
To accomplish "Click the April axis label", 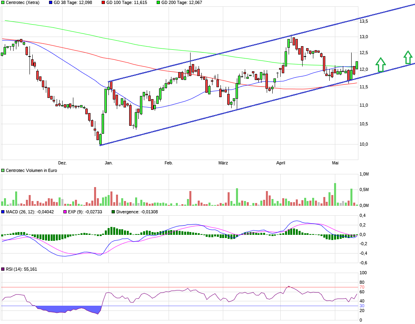I will point(281,163).
